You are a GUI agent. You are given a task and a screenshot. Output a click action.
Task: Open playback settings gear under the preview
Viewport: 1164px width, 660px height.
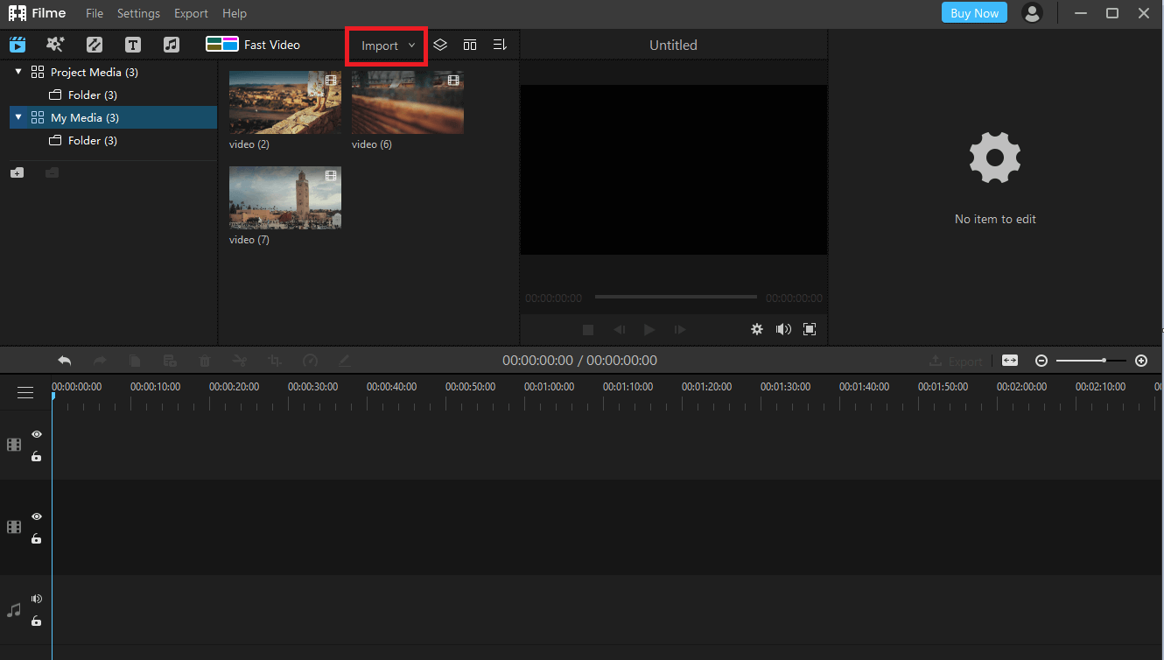click(x=756, y=329)
